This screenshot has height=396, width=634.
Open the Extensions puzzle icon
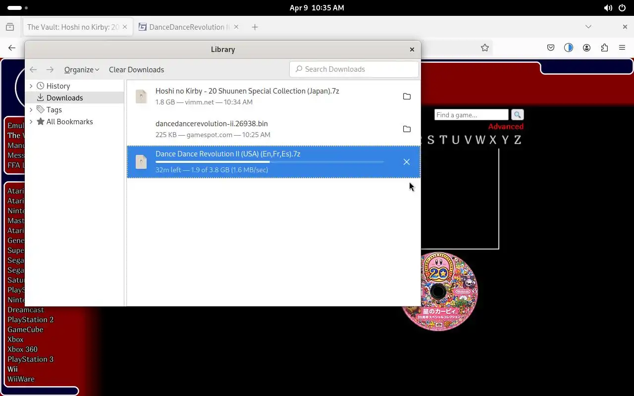coord(604,48)
